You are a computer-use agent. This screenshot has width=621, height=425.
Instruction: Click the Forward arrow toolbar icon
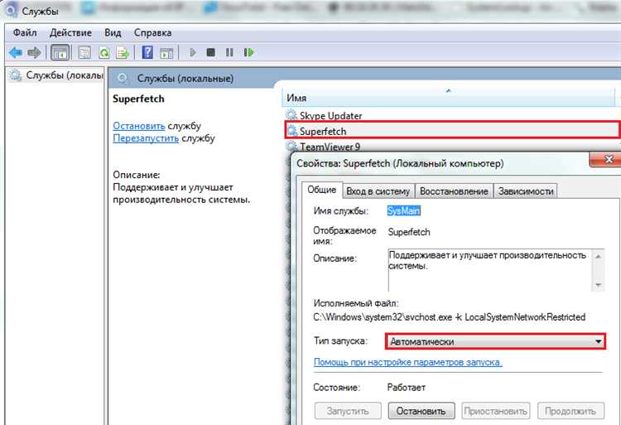pyautogui.click(x=34, y=52)
